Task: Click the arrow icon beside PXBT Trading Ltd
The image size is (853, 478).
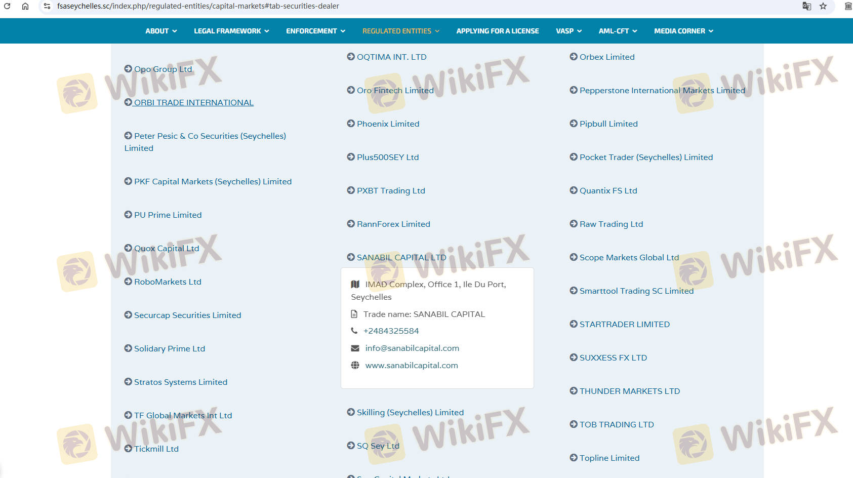Action: 351,190
